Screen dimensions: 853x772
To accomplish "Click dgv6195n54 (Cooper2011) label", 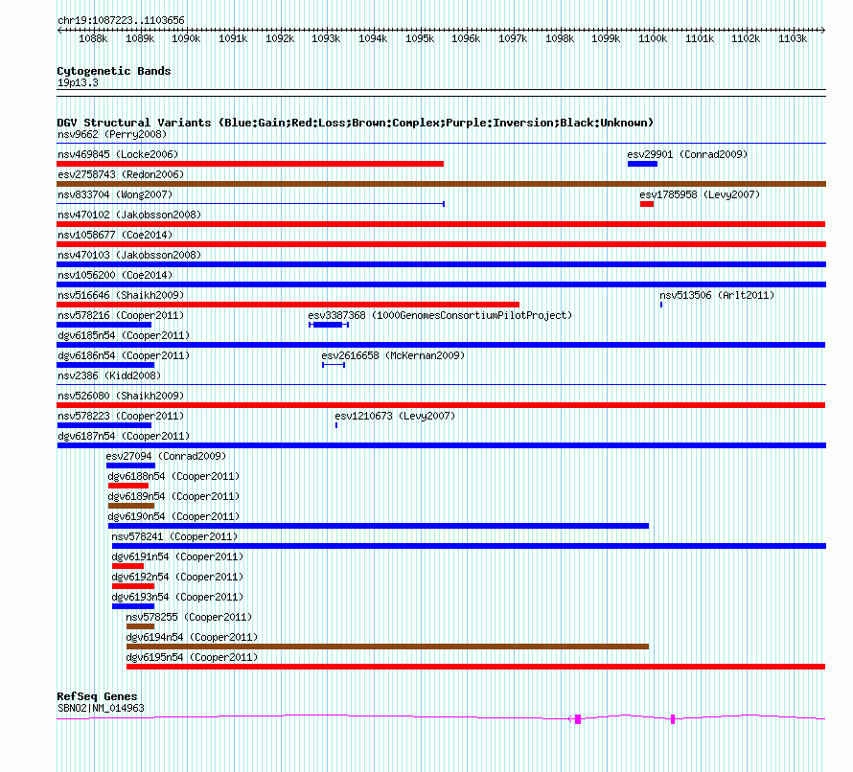I will click(192, 657).
